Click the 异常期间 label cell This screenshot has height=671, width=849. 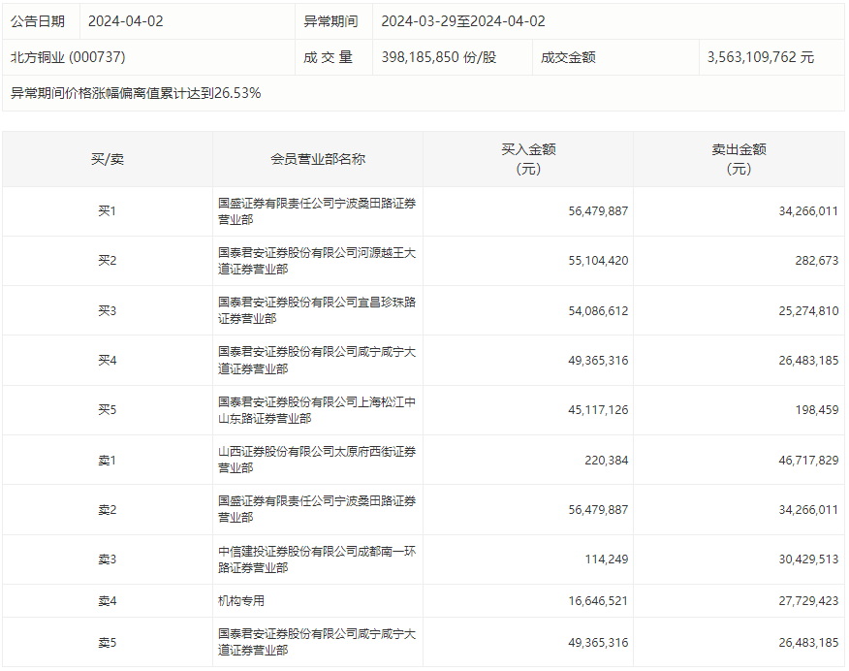point(333,21)
